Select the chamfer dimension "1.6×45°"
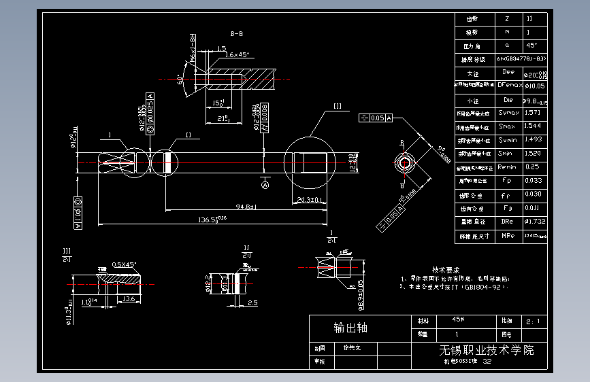 237,54
